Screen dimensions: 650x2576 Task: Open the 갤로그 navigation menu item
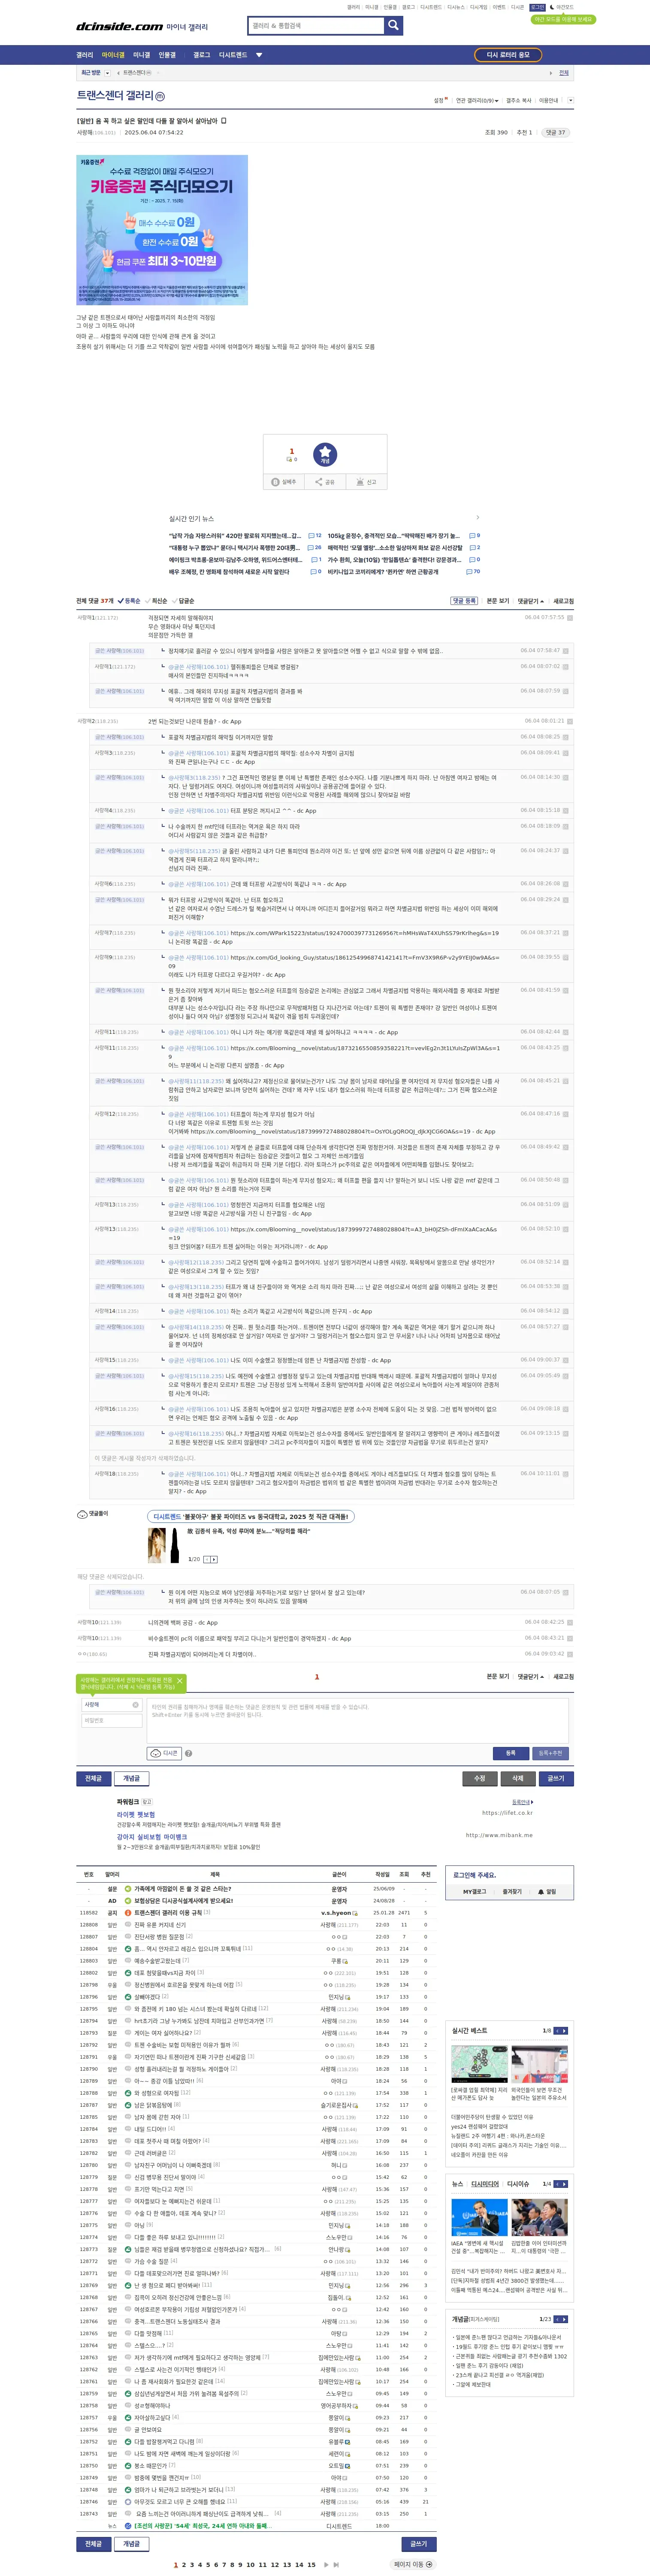(x=202, y=55)
